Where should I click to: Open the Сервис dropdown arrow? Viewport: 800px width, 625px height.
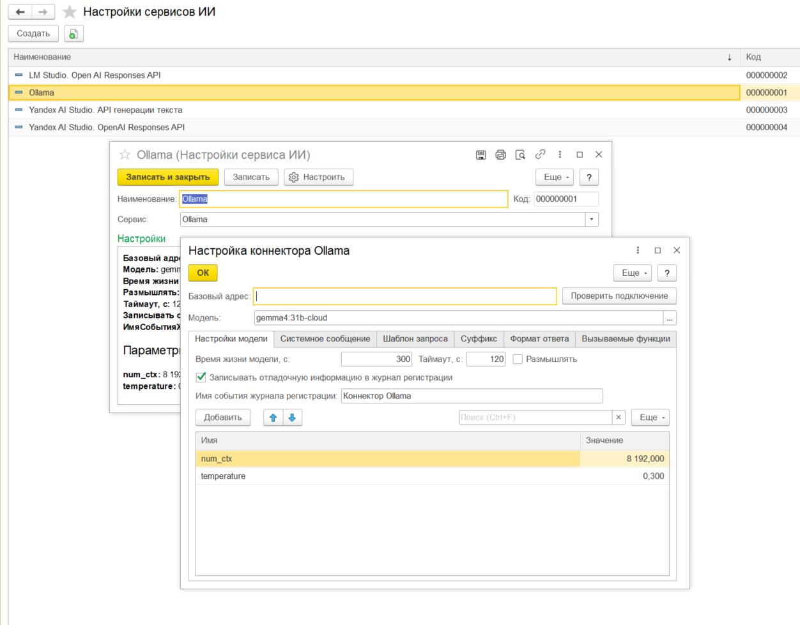[592, 220]
